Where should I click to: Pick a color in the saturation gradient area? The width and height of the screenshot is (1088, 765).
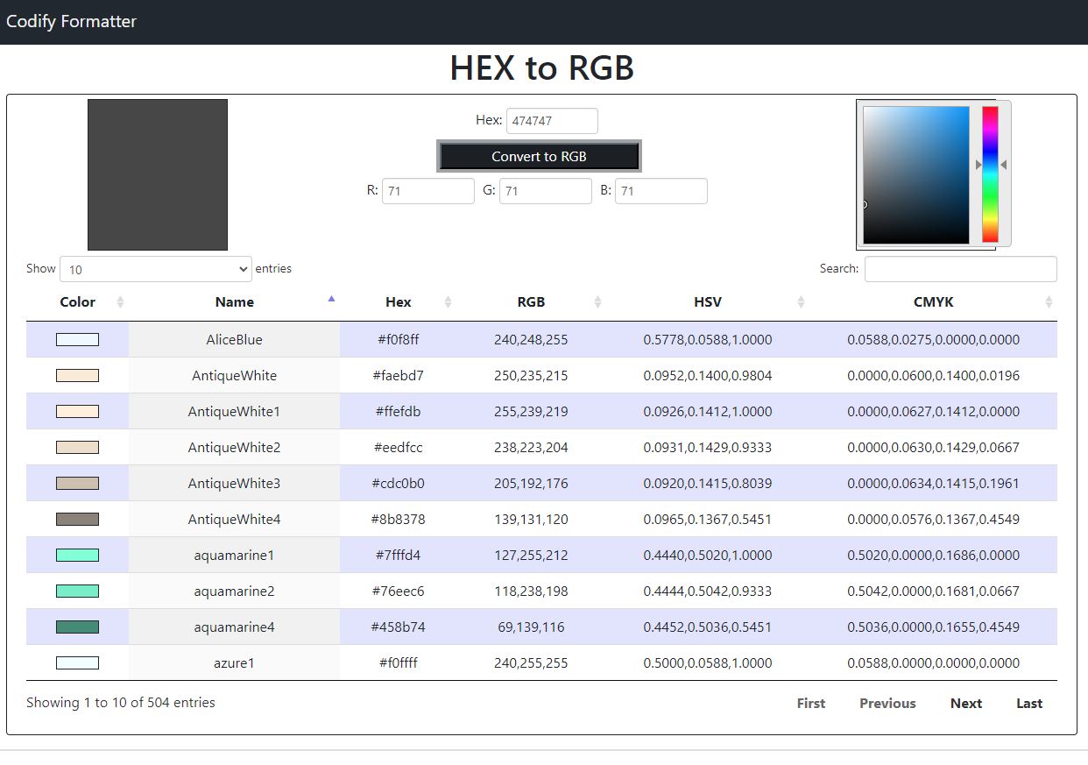coord(916,175)
